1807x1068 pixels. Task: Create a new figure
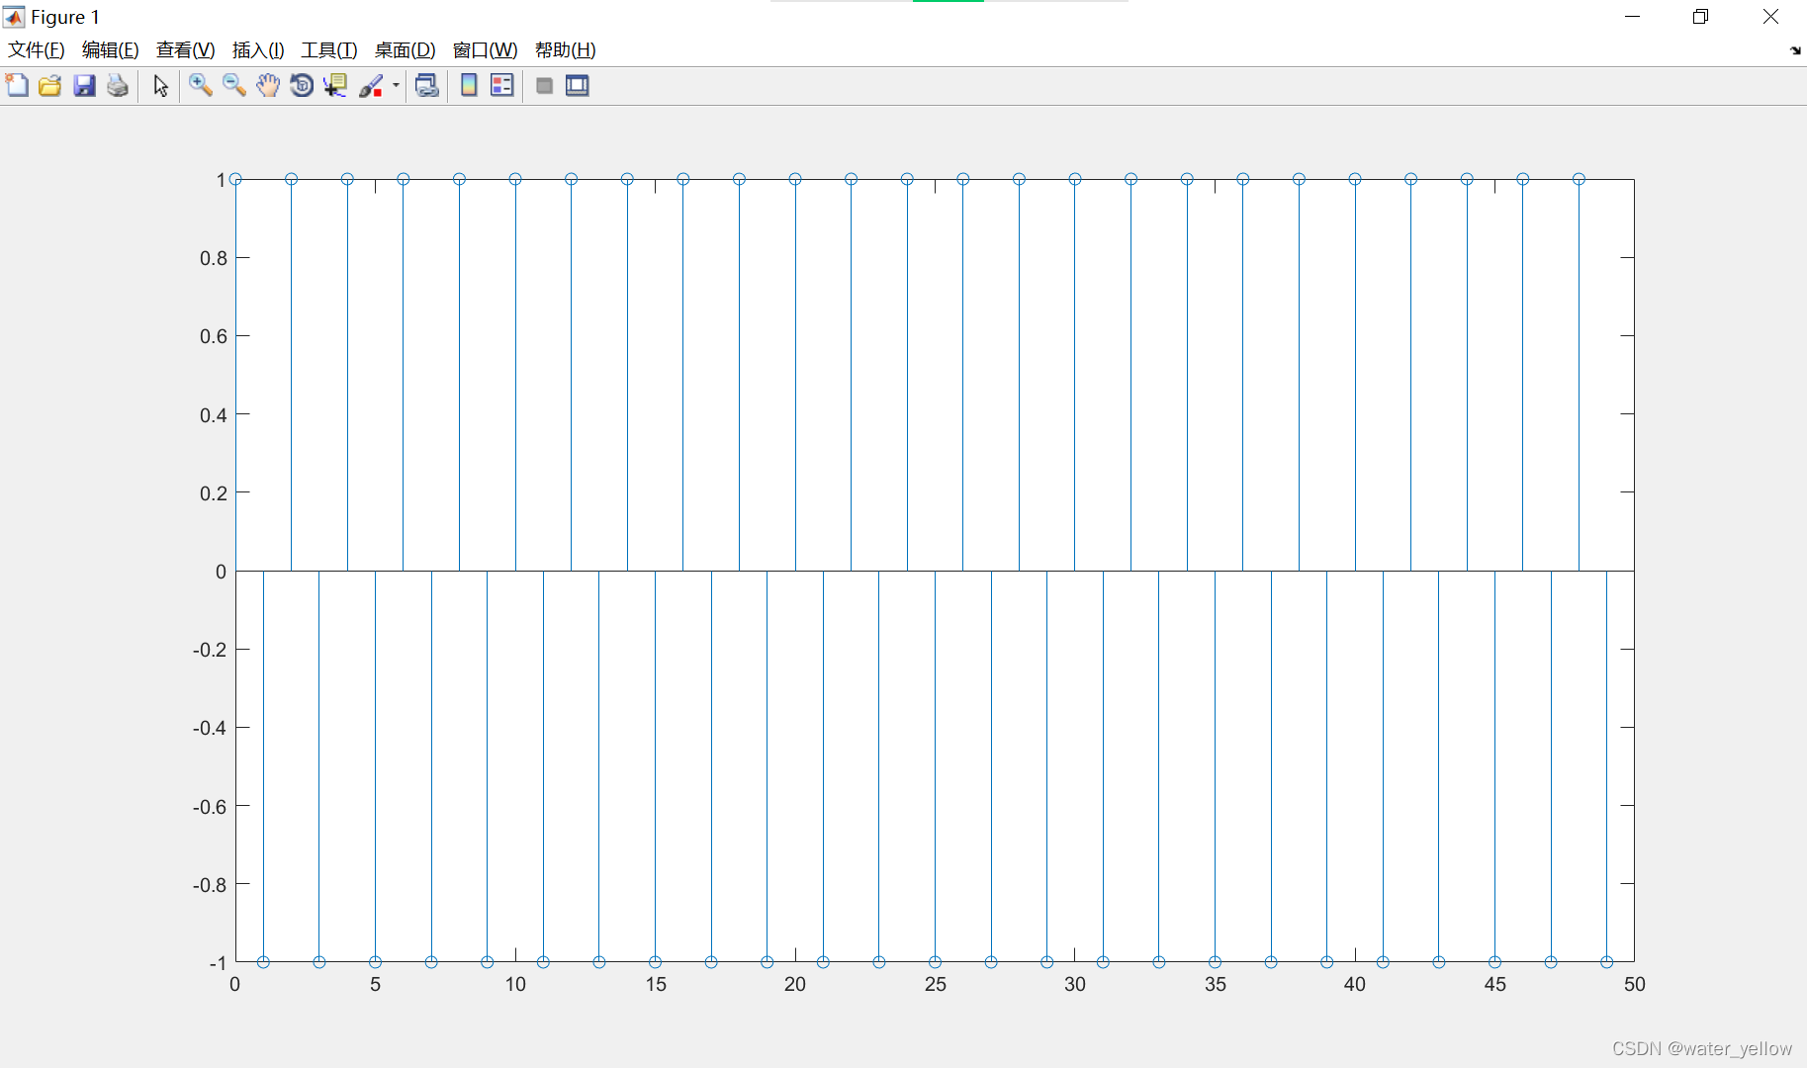click(17, 86)
